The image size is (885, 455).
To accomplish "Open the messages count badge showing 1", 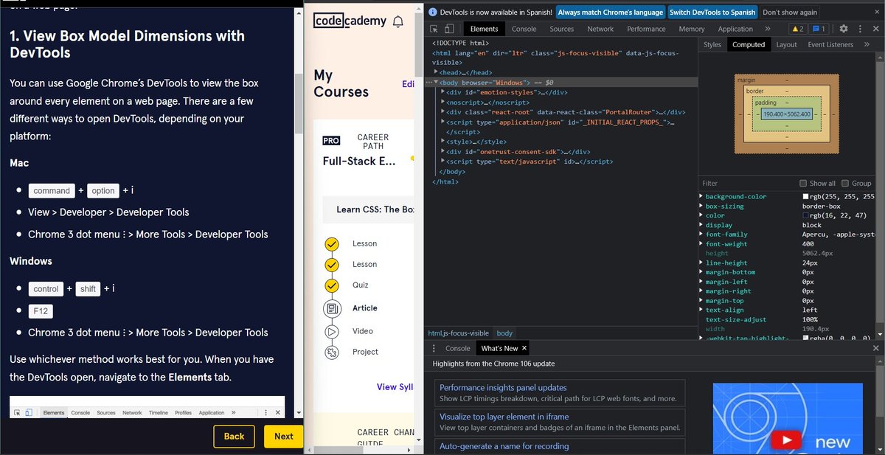I will [x=819, y=29].
